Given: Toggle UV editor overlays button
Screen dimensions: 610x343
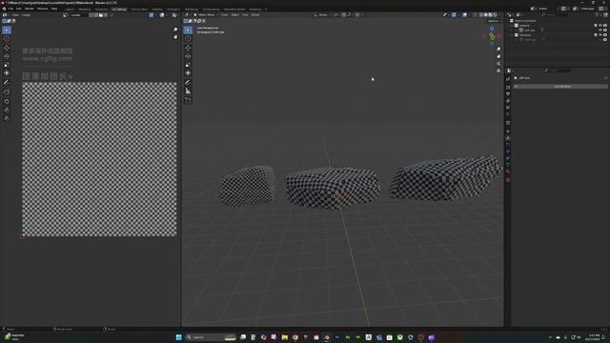Looking at the screenshot, I should click(162, 15).
